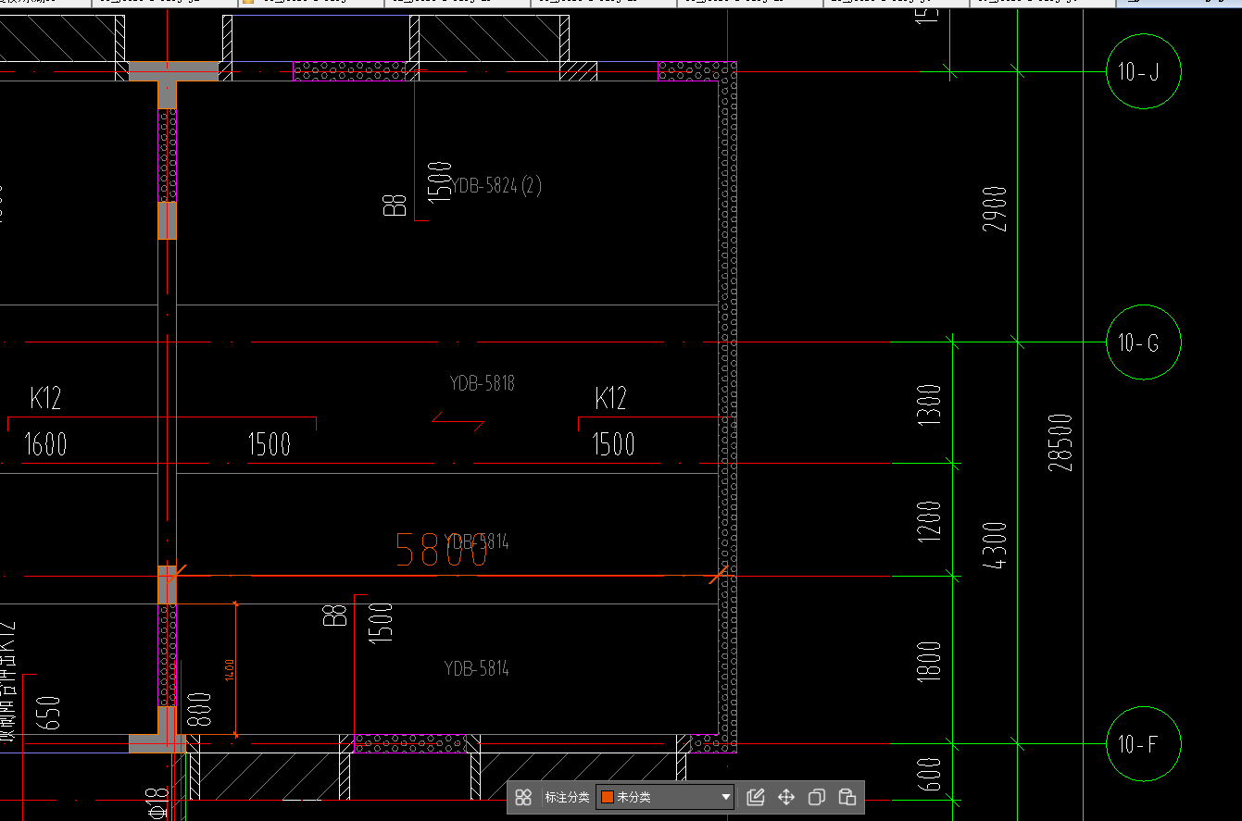Click the 1200 dimension text

(931, 521)
